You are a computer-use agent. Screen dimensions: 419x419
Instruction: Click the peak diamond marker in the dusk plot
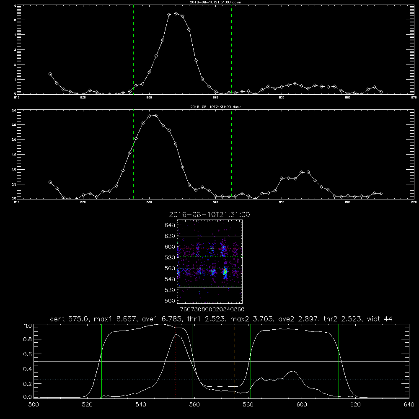pyautogui.click(x=156, y=116)
